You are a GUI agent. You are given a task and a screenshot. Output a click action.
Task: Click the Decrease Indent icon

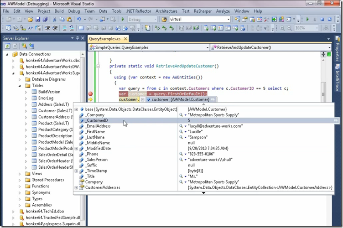pos(47,28)
